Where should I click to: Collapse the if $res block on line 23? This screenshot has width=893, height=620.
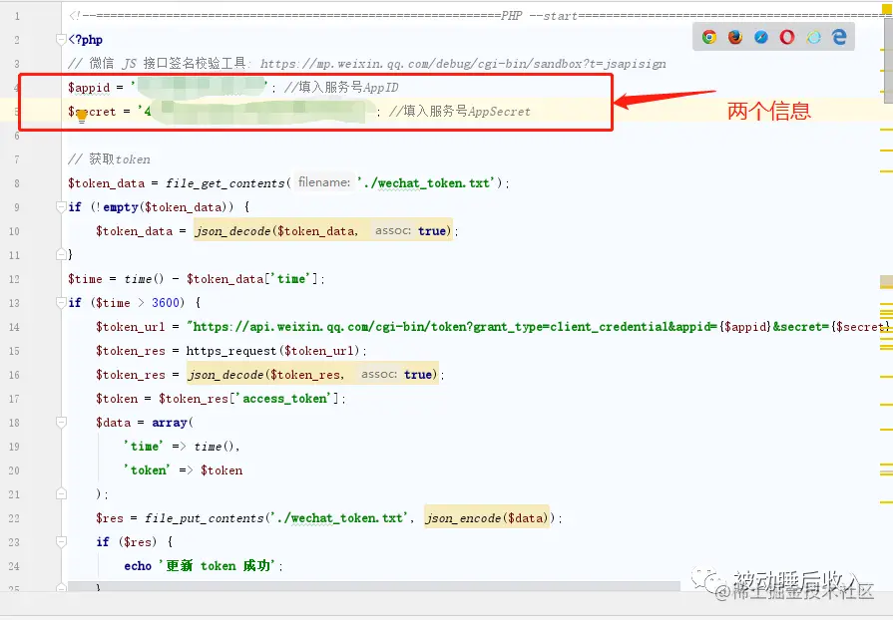tap(61, 541)
